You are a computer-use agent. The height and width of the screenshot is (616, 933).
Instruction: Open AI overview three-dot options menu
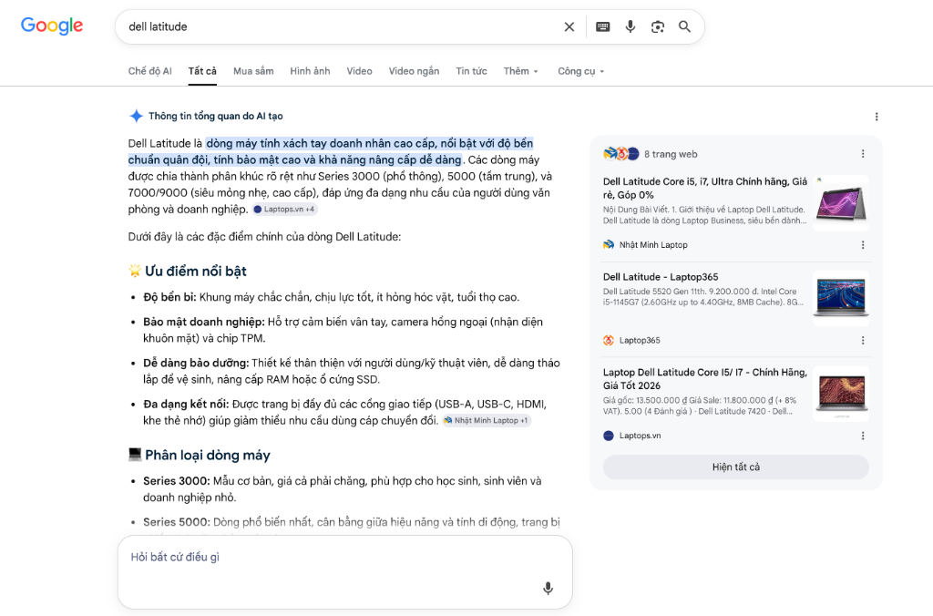[877, 117]
